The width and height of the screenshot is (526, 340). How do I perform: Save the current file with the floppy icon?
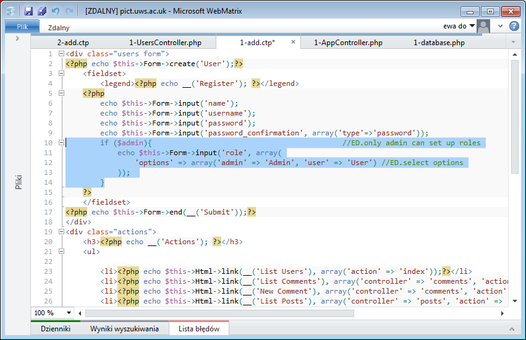pos(28,11)
